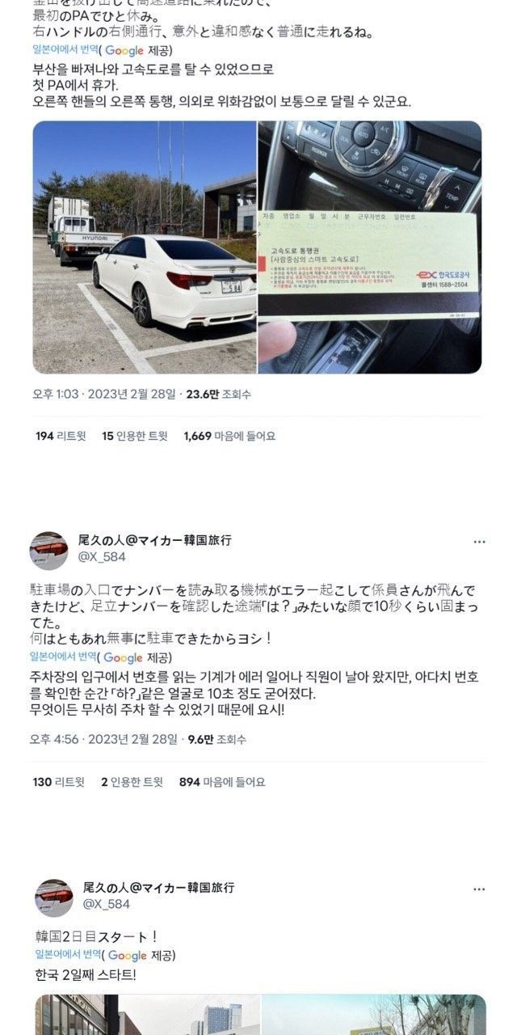Open the more options menu on the parking lot tweet
This screenshot has height=1035, width=517.
tap(479, 542)
